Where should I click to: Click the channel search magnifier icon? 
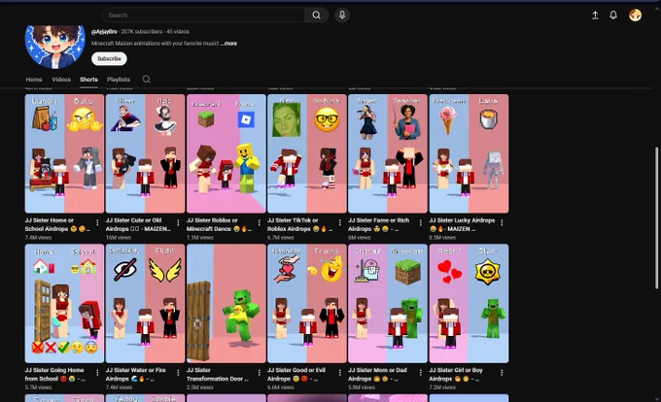[x=146, y=79]
